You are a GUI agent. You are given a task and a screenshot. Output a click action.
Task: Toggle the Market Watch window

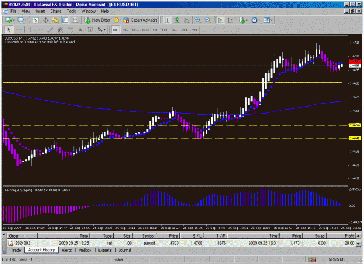point(36,20)
